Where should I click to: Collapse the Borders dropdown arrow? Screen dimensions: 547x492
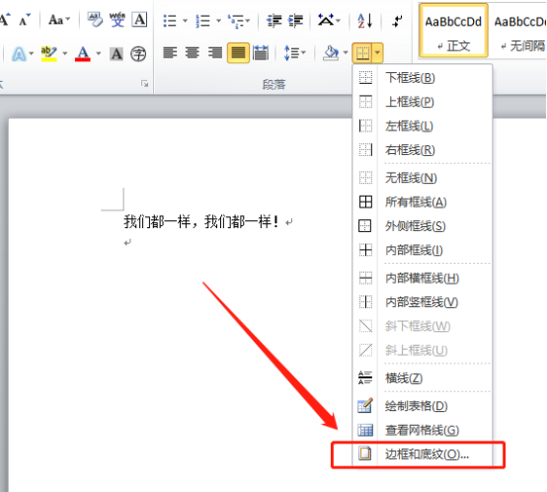click(x=378, y=53)
